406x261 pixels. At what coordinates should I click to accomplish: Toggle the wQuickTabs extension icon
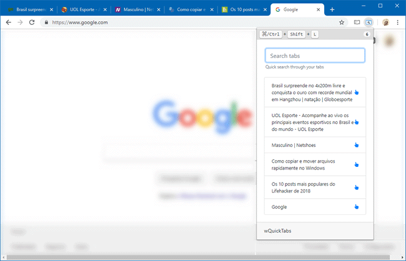369,22
